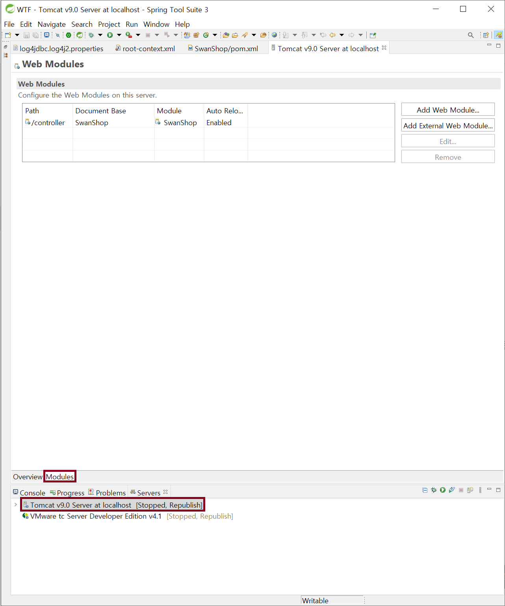This screenshot has height=606, width=505.
Task: Open the Servers view menu three dots
Action: [x=480, y=490]
